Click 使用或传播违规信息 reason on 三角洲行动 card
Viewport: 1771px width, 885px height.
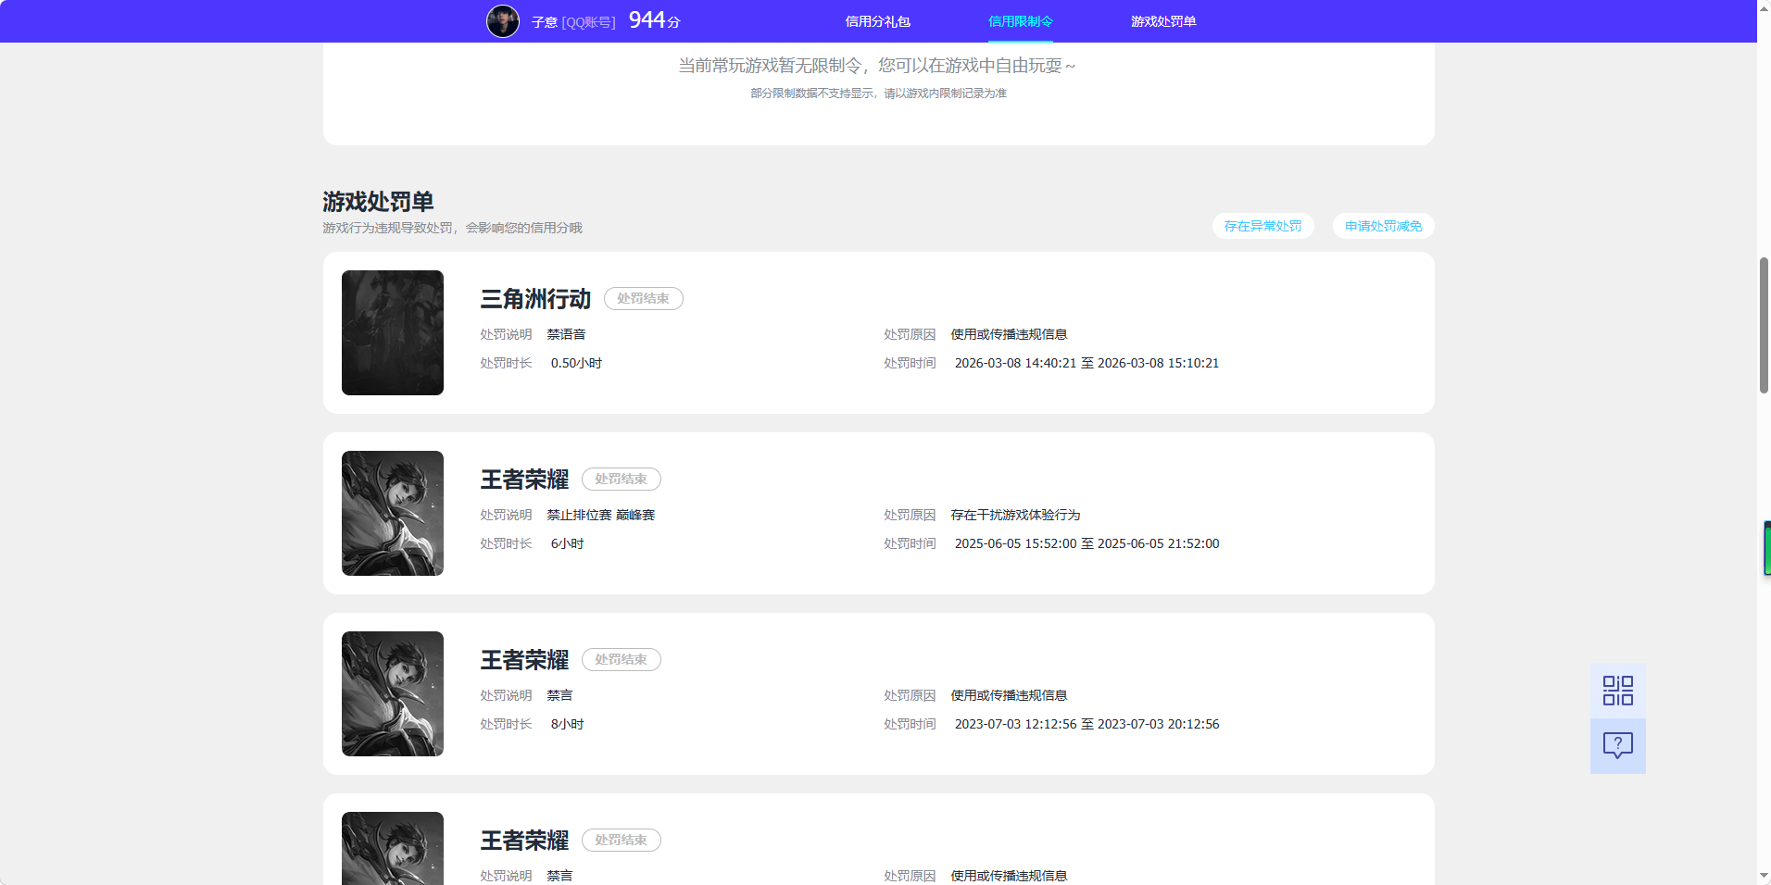coord(1009,334)
